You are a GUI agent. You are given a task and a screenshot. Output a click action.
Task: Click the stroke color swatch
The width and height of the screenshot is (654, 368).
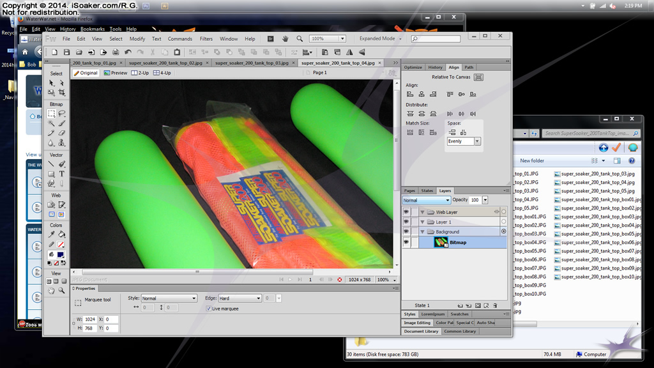coord(61,245)
